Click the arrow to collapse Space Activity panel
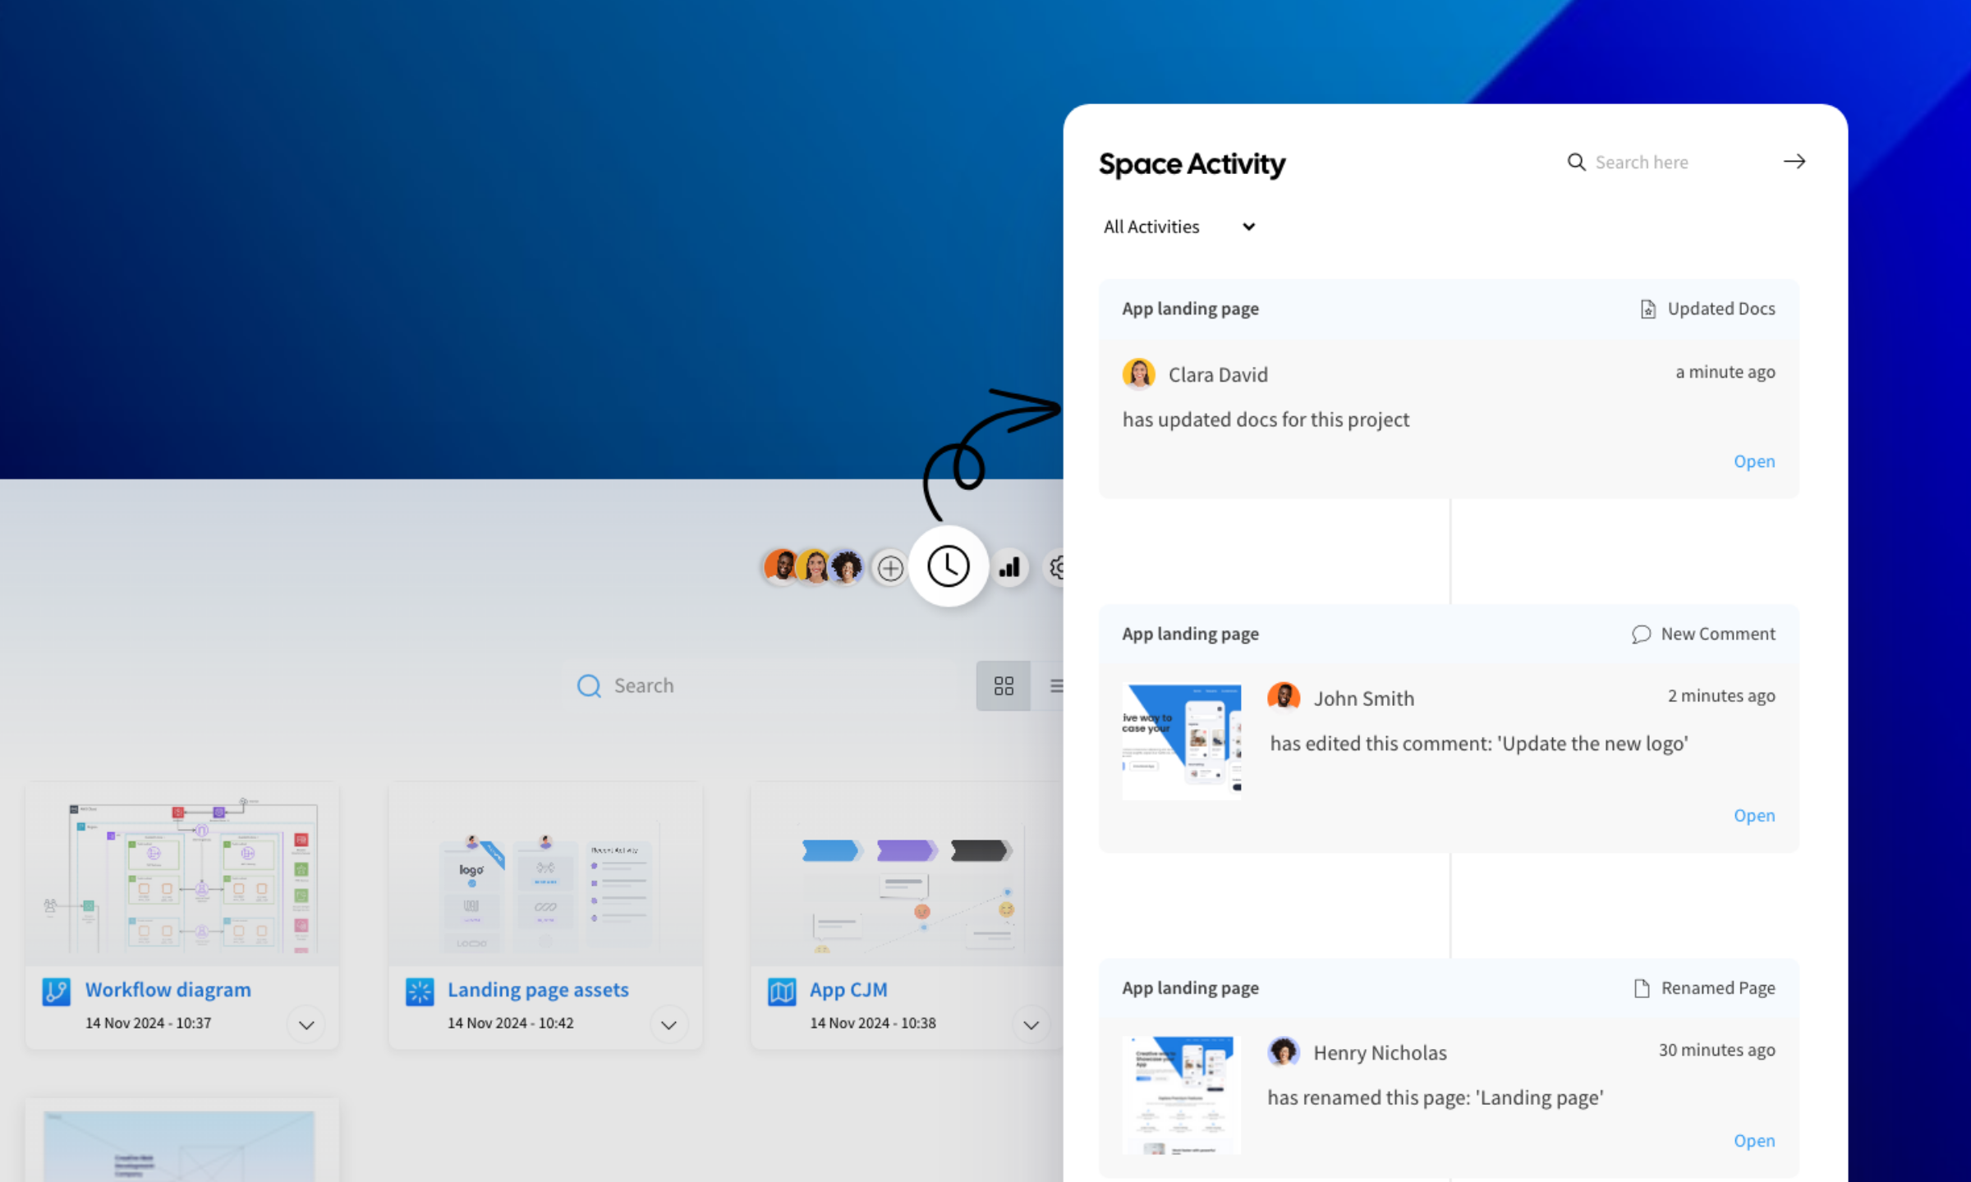The width and height of the screenshot is (1971, 1182). pos(1794,162)
